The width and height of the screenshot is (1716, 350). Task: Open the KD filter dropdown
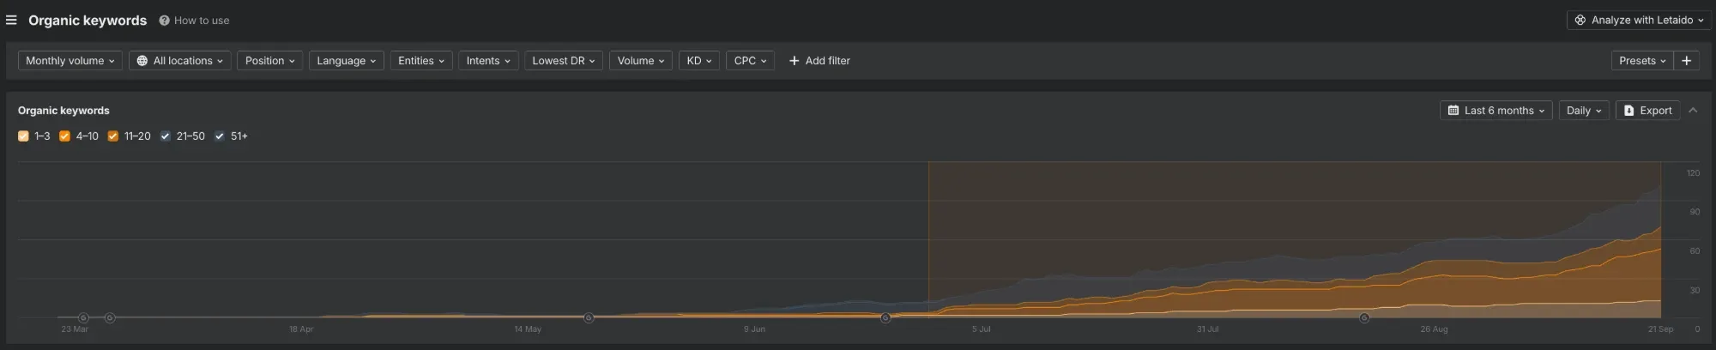click(x=699, y=61)
